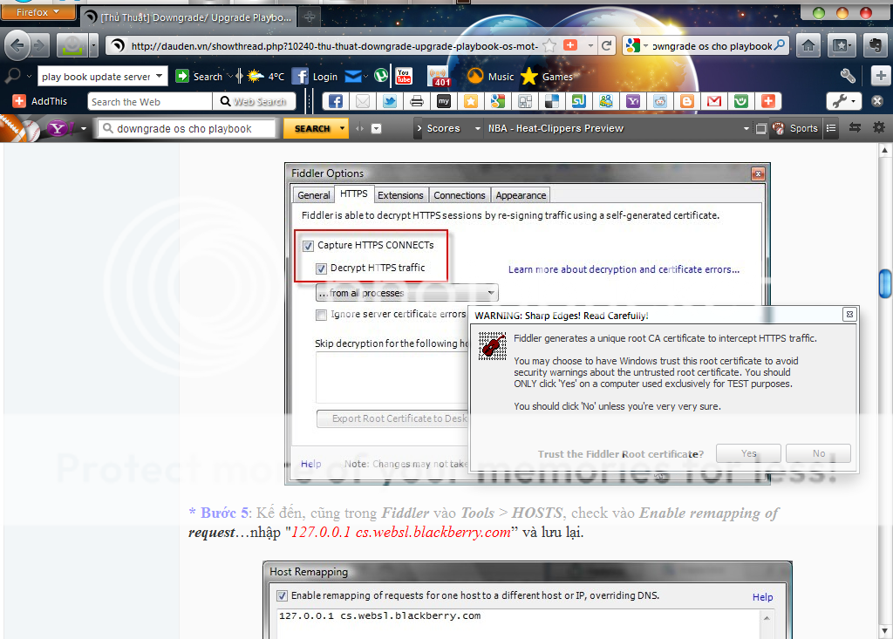Open the Firefox menu dropdown
The height and width of the screenshot is (639, 893).
point(38,13)
